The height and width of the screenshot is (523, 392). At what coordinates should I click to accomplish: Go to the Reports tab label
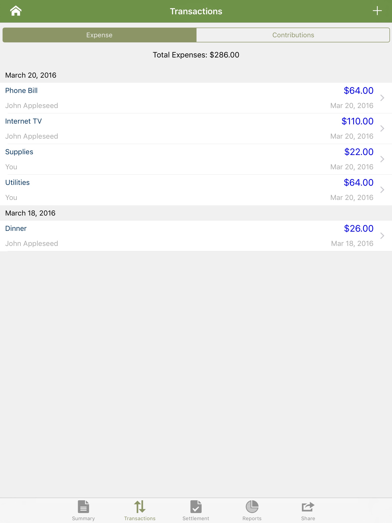tap(252, 518)
